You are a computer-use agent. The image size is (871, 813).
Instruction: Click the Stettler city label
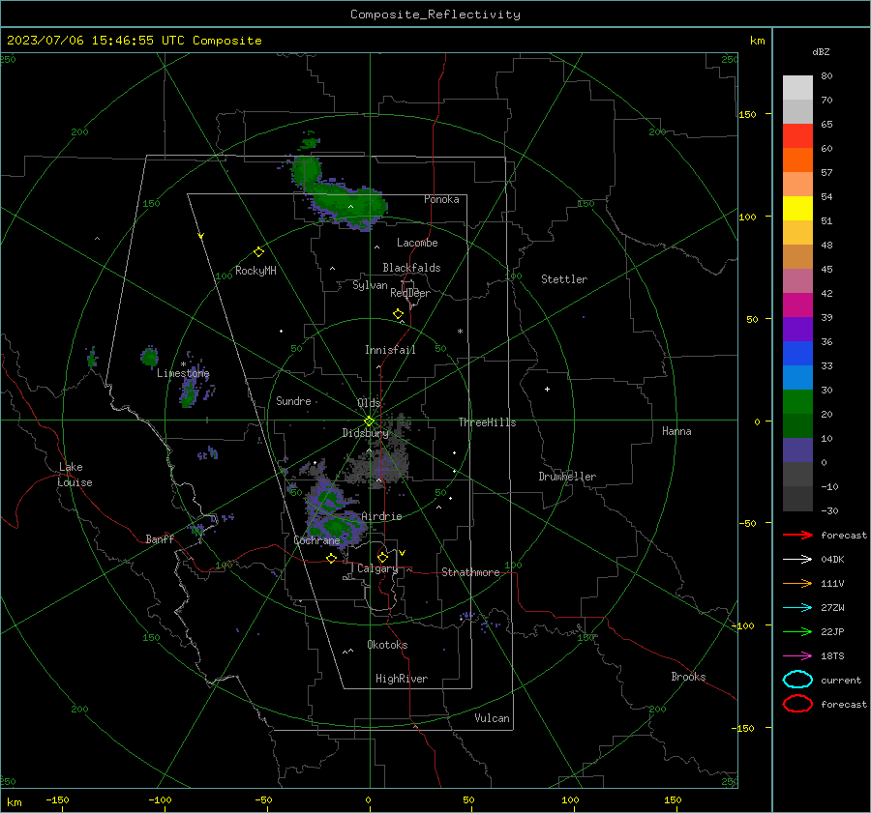pos(564,279)
